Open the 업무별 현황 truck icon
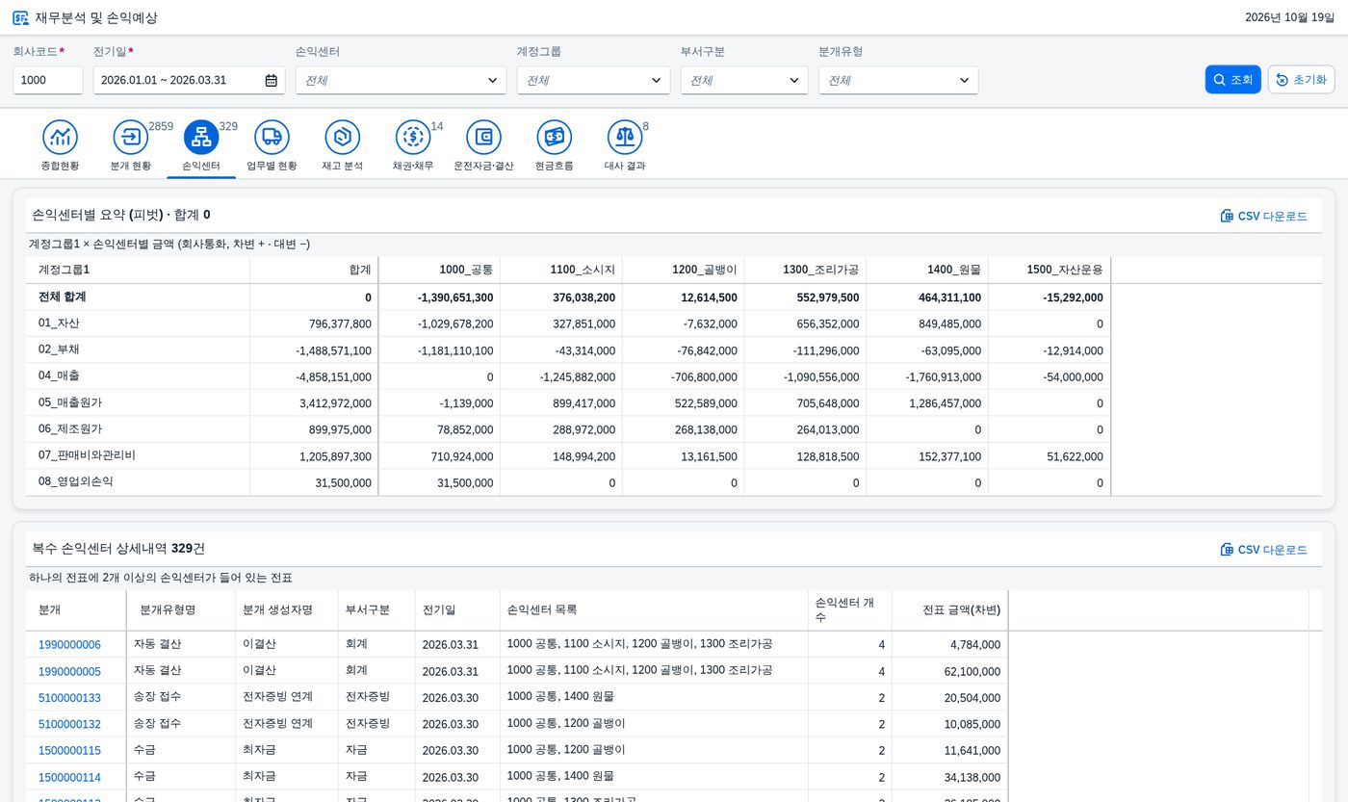Image resolution: width=1348 pixels, height=802 pixels. pyautogui.click(x=272, y=138)
